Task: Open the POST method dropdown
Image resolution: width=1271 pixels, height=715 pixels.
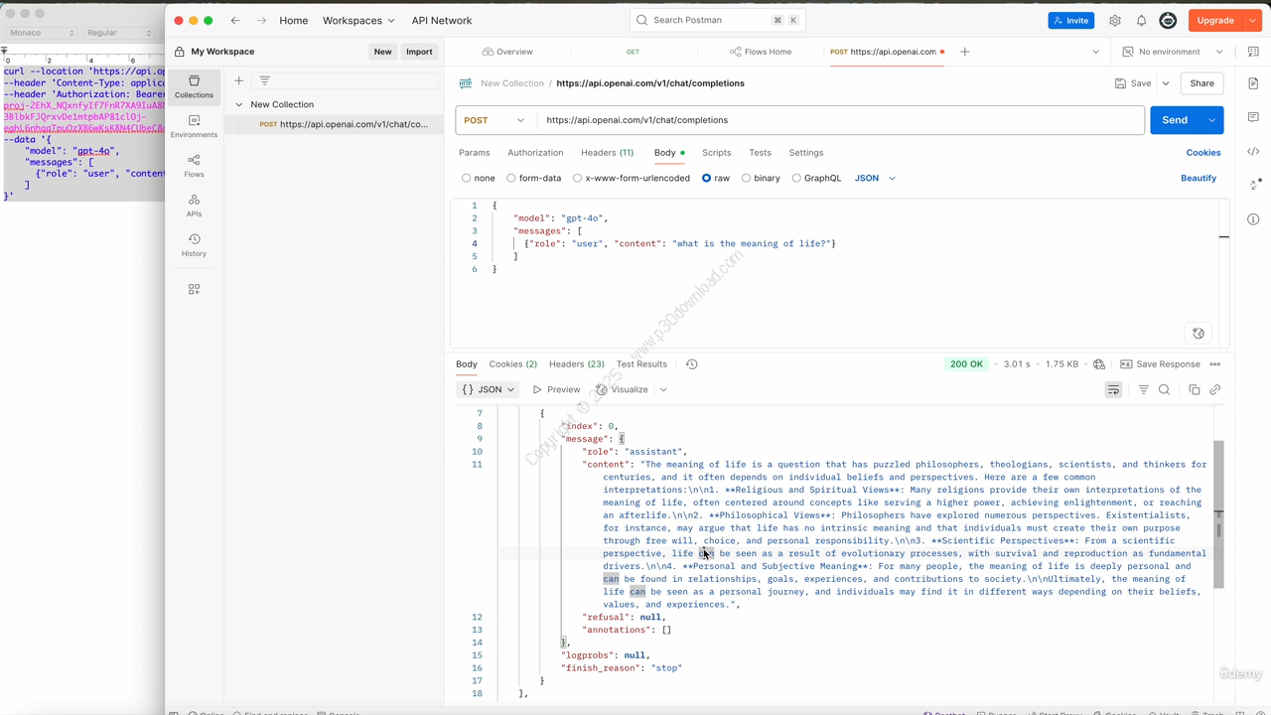Action: [494, 120]
